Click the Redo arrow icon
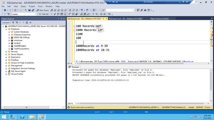 pyautogui.click(x=87, y=10)
